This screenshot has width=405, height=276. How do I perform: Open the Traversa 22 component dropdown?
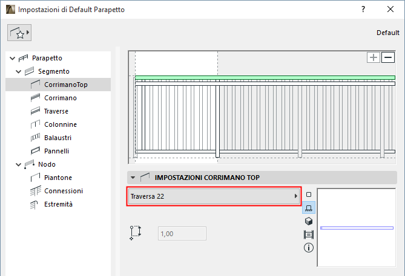pyautogui.click(x=214, y=196)
